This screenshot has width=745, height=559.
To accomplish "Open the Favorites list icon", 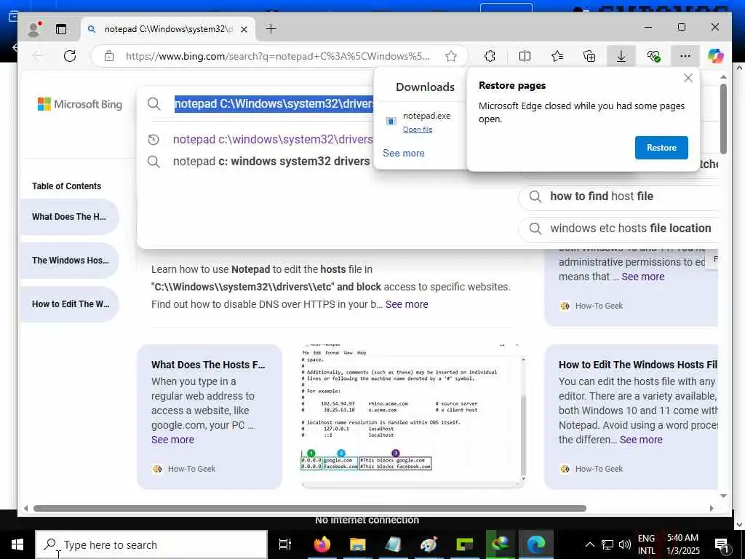I will click(557, 56).
